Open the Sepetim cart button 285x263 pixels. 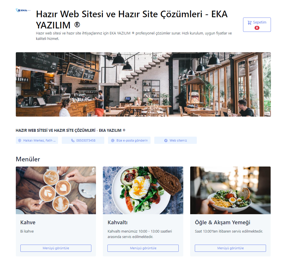pyautogui.click(x=257, y=25)
